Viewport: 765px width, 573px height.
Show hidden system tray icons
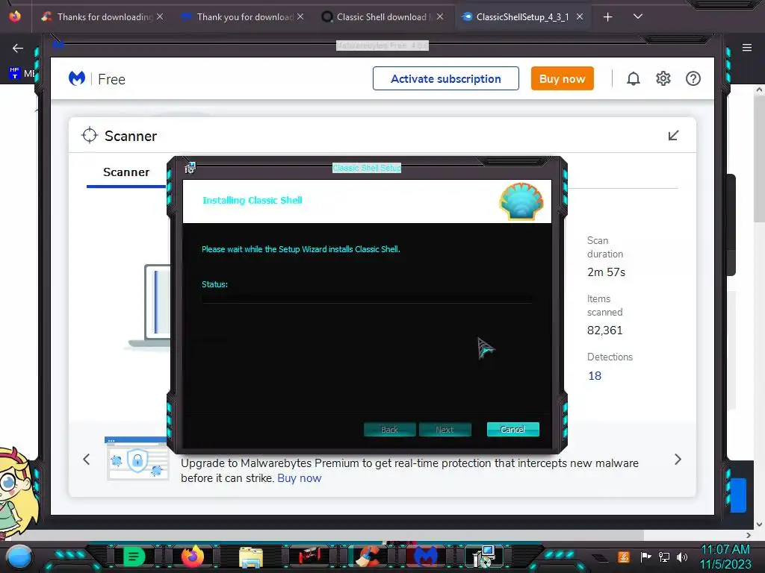(600, 557)
